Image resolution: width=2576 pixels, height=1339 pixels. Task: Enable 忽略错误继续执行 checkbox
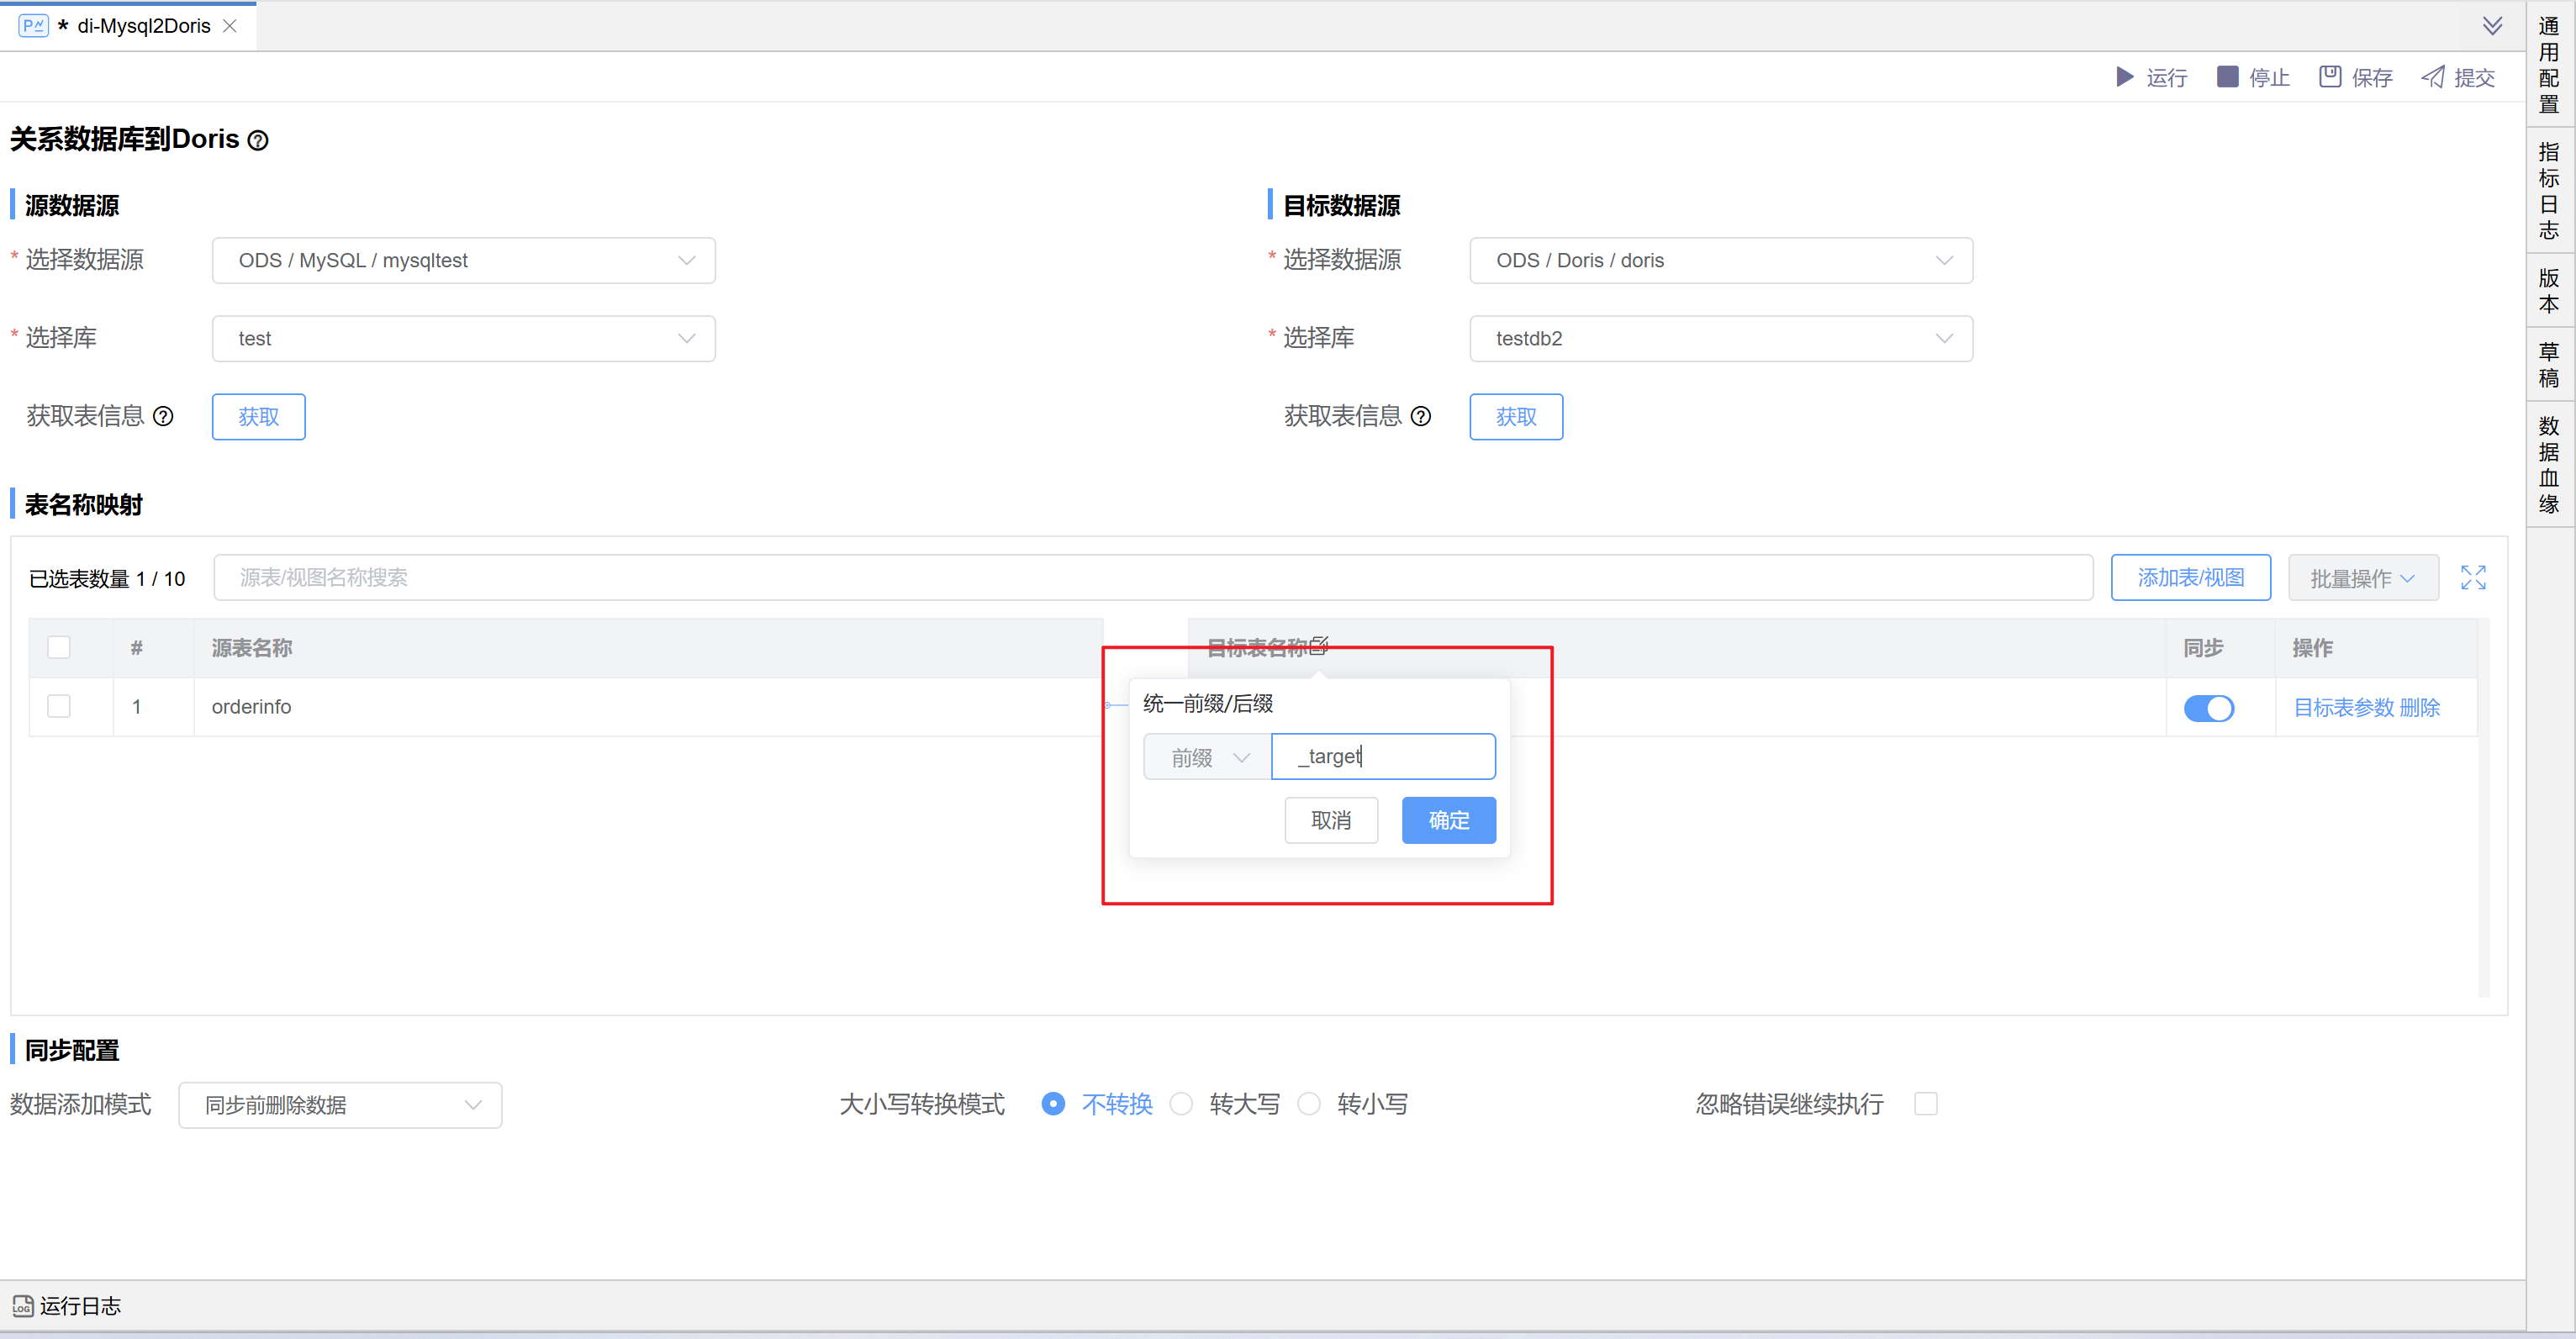click(1925, 1104)
